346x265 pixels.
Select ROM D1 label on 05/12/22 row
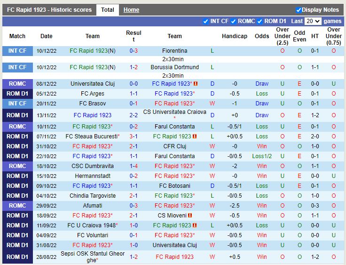tap(17, 94)
